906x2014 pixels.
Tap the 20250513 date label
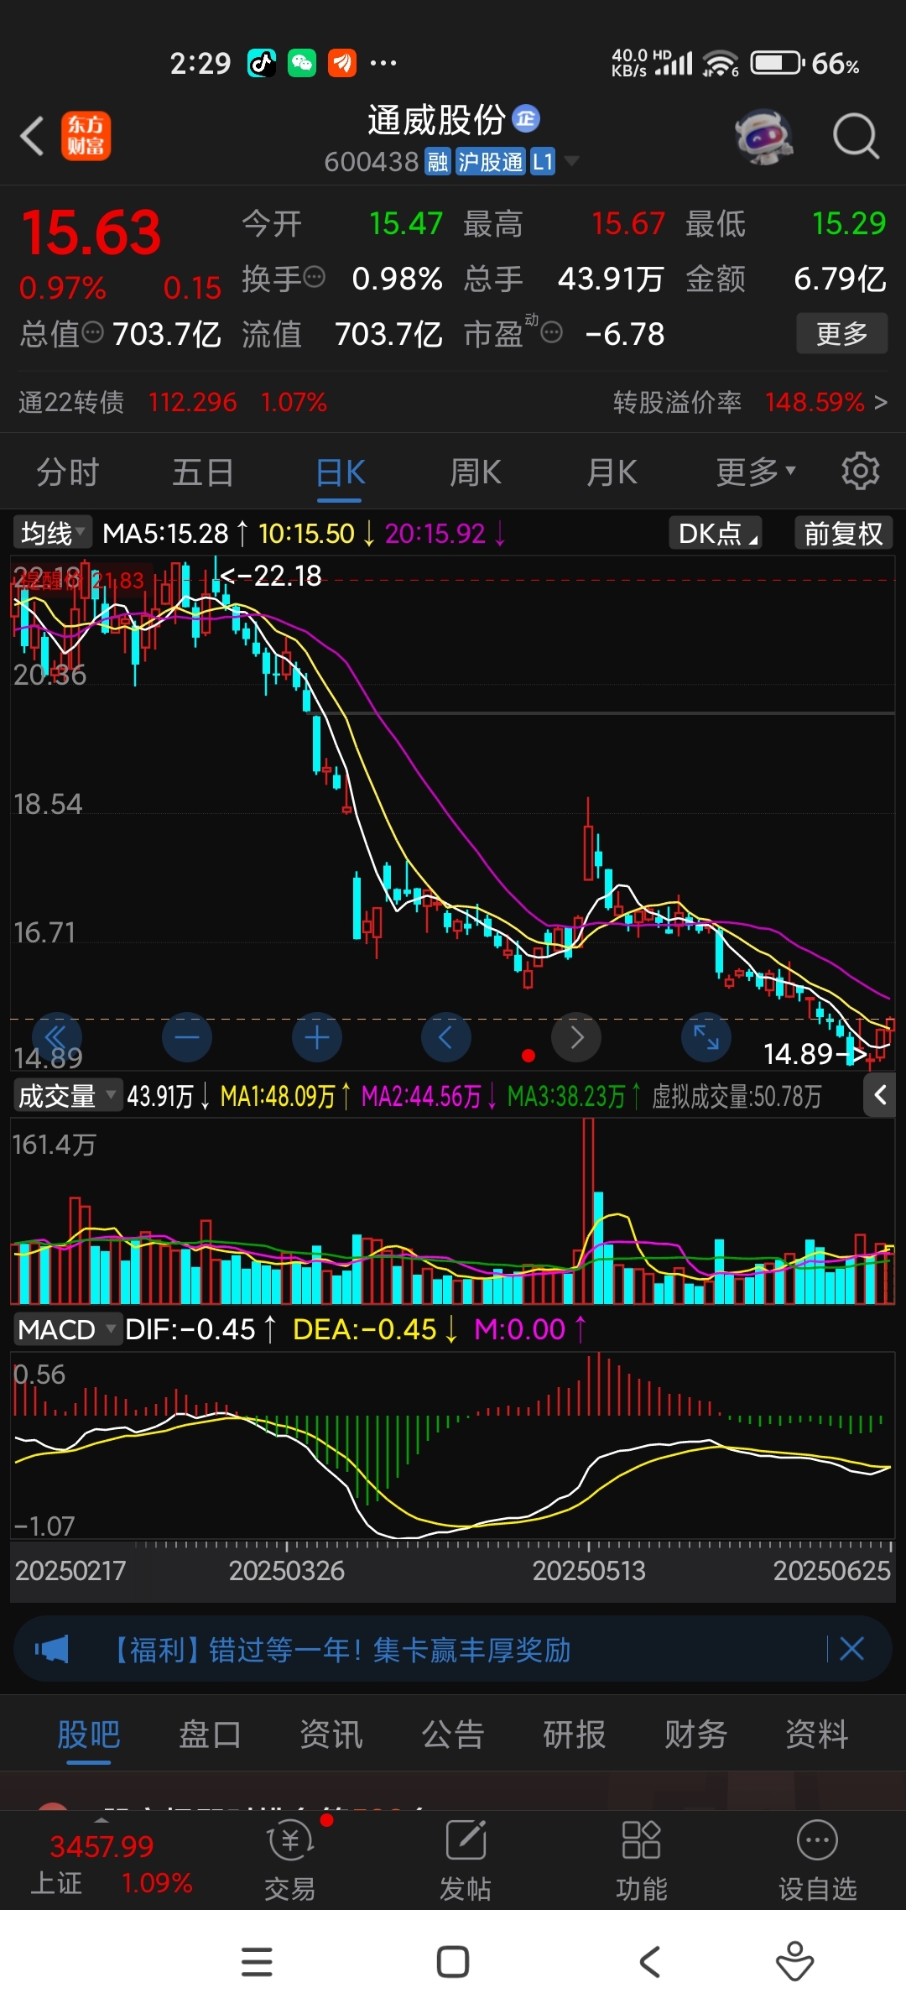pyautogui.click(x=589, y=1570)
